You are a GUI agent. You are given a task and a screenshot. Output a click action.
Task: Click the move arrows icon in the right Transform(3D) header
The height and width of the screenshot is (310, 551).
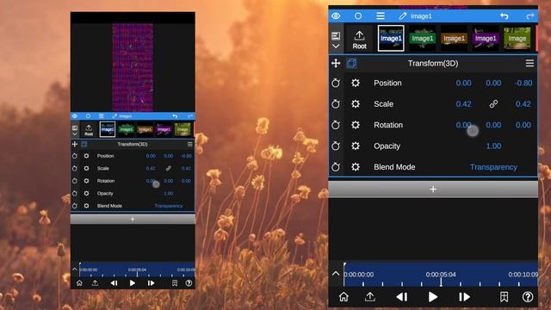[336, 63]
